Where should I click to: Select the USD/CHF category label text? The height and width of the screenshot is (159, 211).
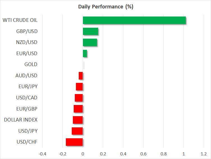click(27, 142)
